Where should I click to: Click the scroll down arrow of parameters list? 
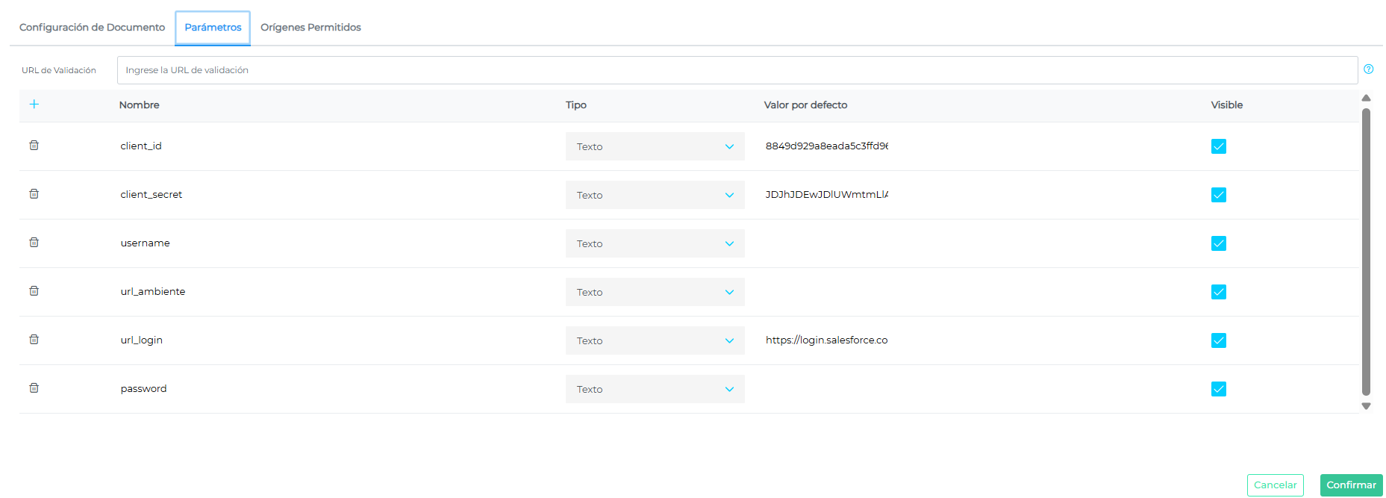pos(1366,406)
